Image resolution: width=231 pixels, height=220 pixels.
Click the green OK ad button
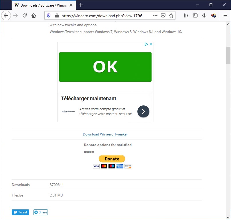105,67
